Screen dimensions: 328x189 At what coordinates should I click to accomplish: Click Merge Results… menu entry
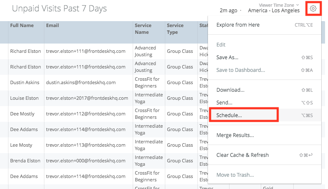pos(235,135)
